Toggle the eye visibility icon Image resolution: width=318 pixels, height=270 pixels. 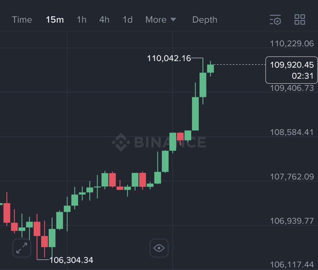pyautogui.click(x=159, y=248)
